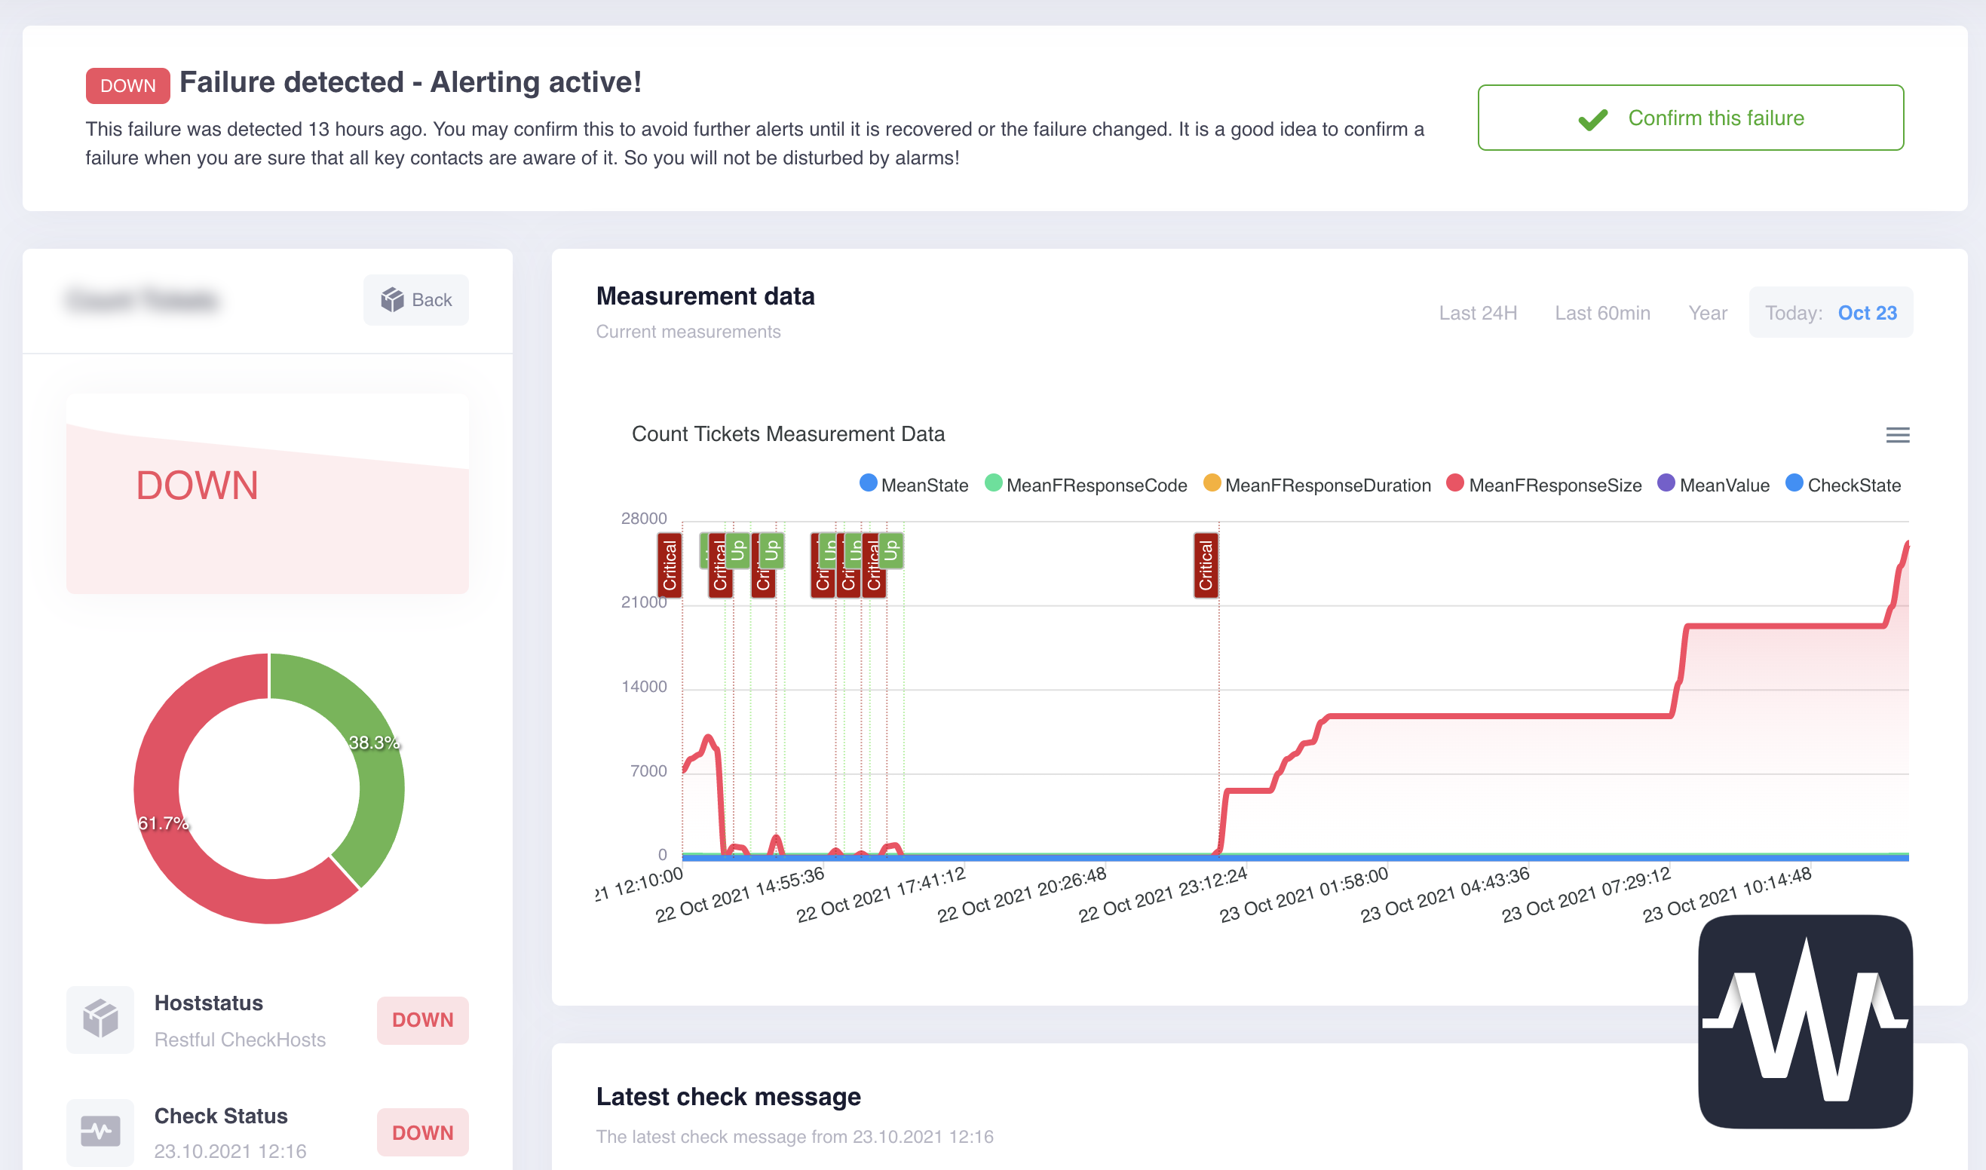Click the Hoststatus cube icon

(100, 1019)
